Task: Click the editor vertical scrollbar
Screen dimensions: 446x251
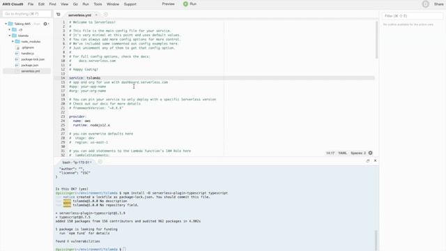Action: pos(376,40)
